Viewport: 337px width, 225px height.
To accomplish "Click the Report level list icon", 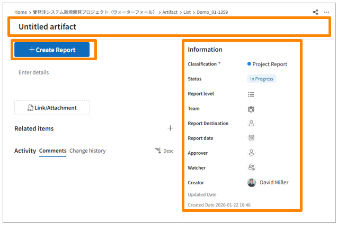I will pyautogui.click(x=251, y=94).
